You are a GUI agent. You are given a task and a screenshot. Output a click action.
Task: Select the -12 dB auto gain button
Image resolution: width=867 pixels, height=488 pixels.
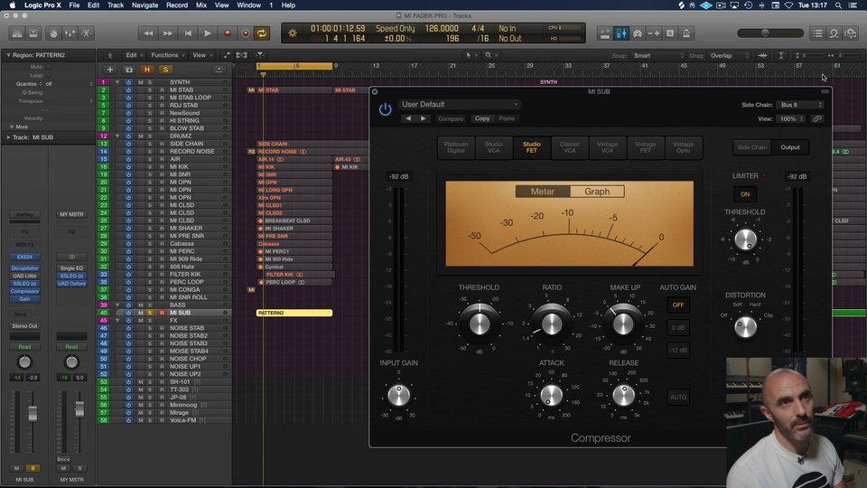point(678,351)
